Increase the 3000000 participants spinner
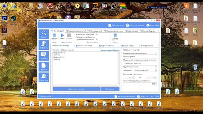203x114 pixels. pos(156,77)
